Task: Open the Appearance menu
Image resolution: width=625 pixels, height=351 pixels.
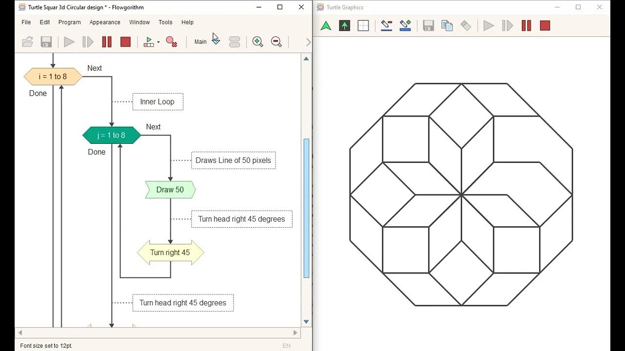Action: click(105, 22)
